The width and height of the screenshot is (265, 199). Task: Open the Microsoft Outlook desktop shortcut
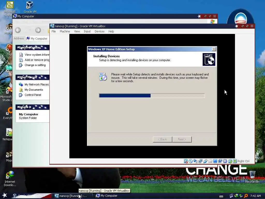10,9
